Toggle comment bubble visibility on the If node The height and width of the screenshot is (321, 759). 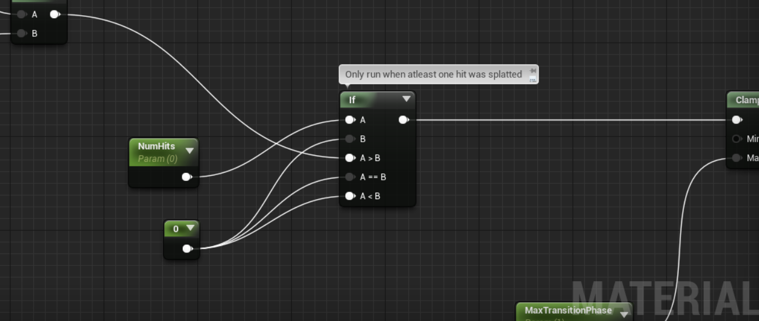click(533, 79)
